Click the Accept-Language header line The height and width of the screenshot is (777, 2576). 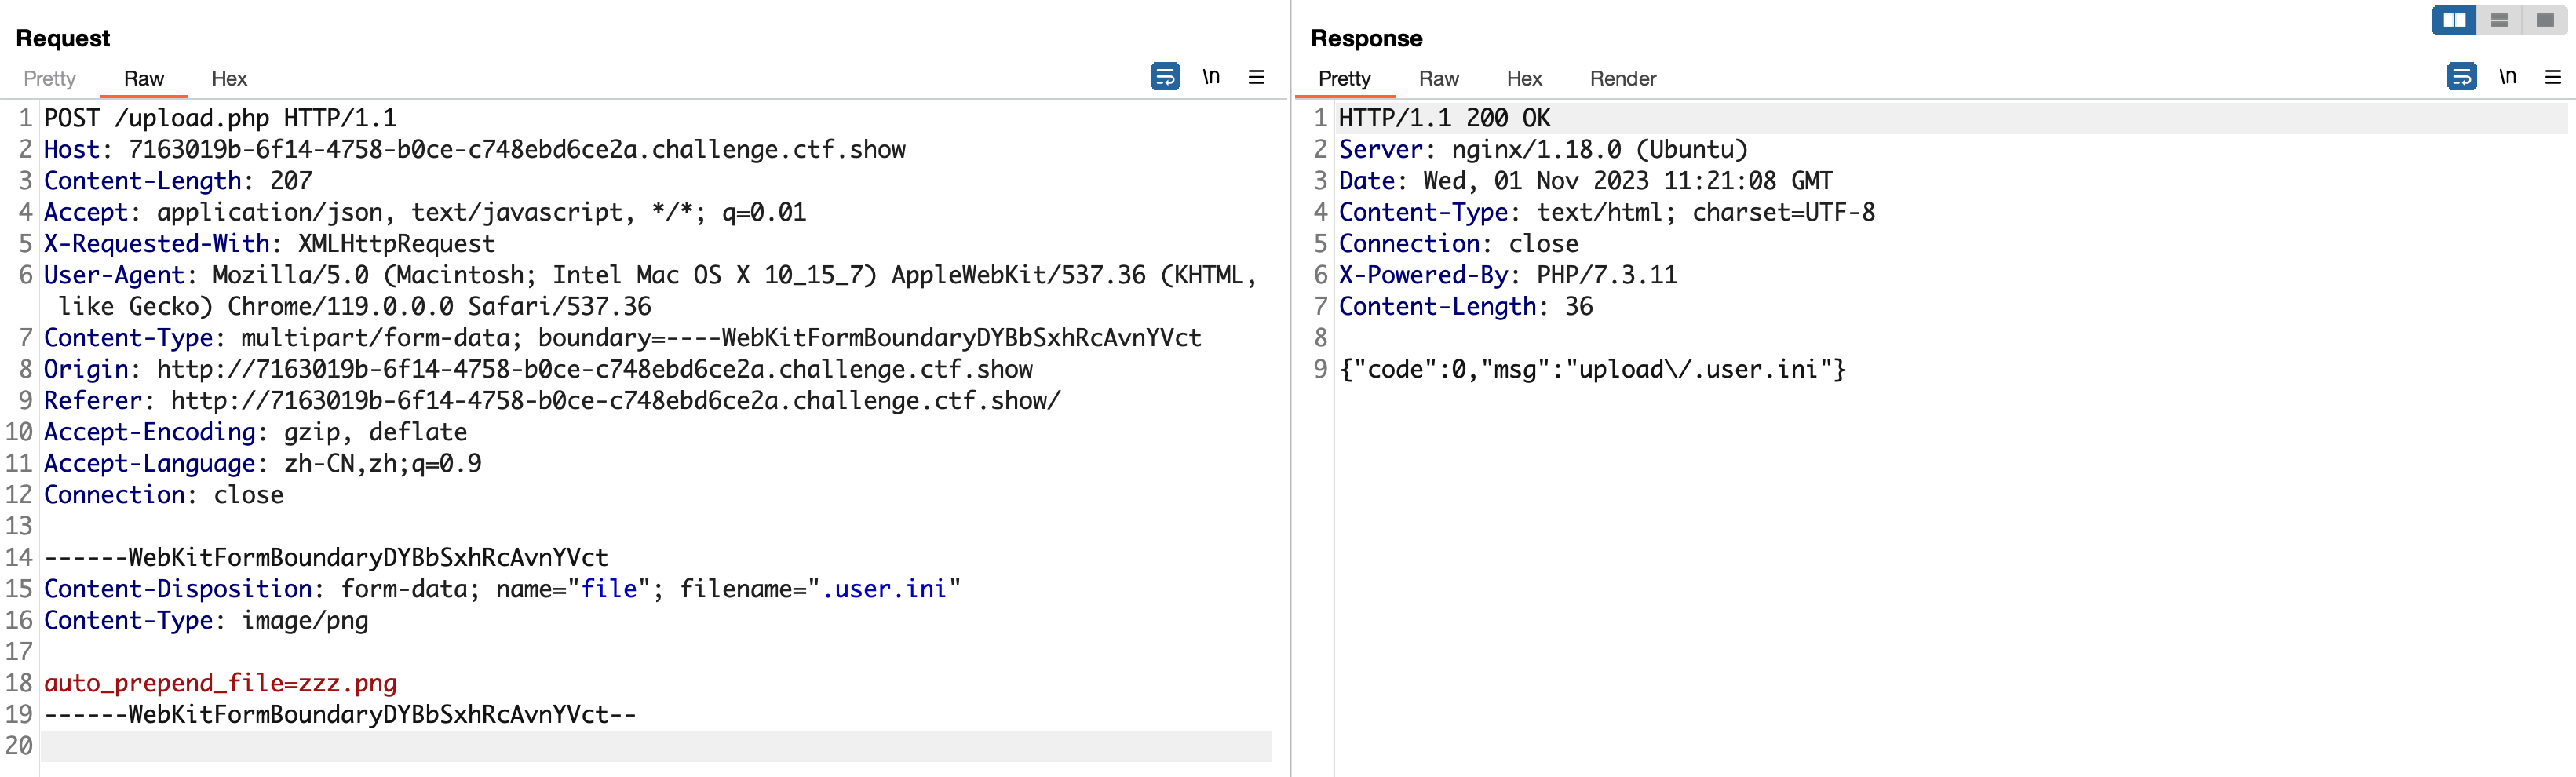(x=262, y=464)
